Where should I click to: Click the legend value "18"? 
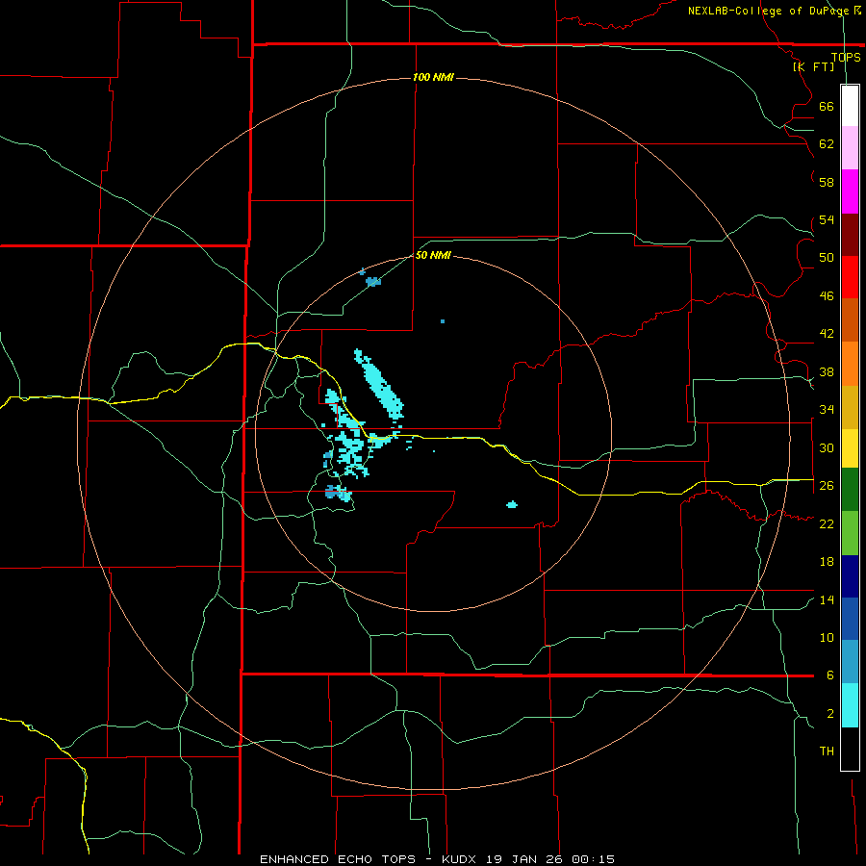coord(827,562)
